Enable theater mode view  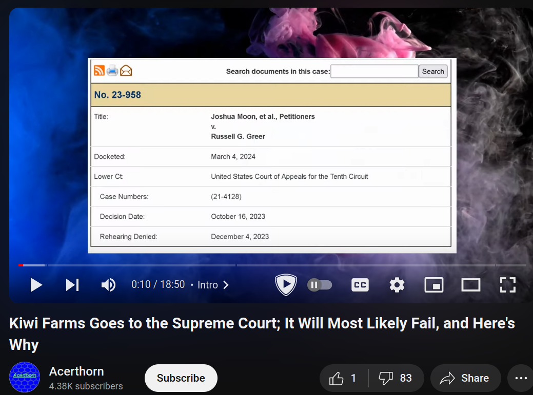point(471,285)
